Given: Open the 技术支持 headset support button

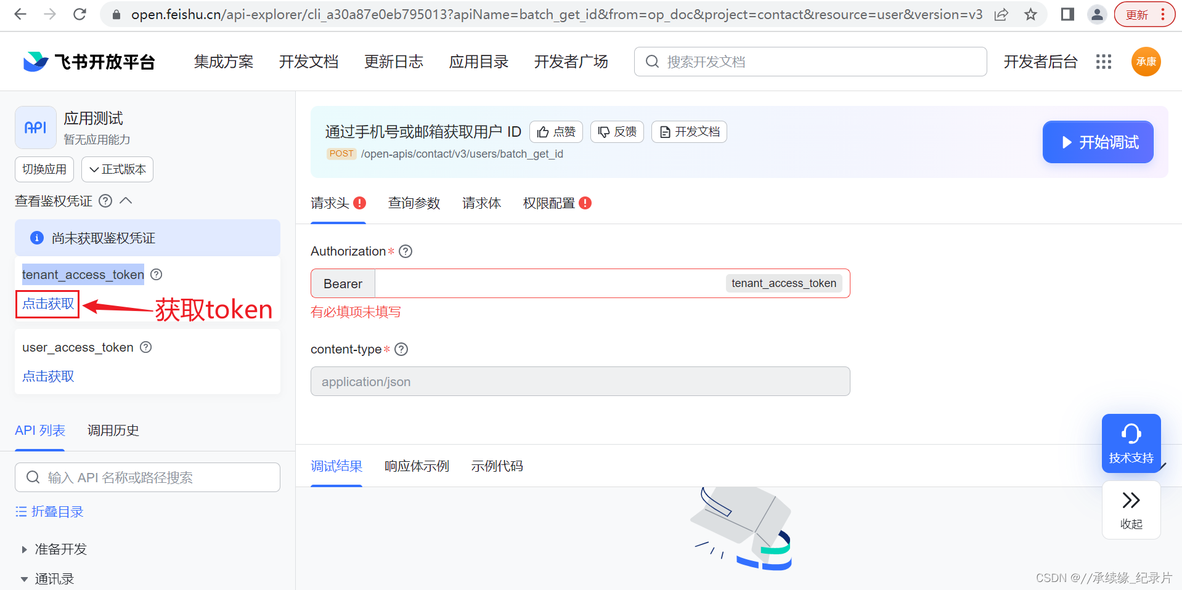Looking at the screenshot, I should pos(1131,443).
